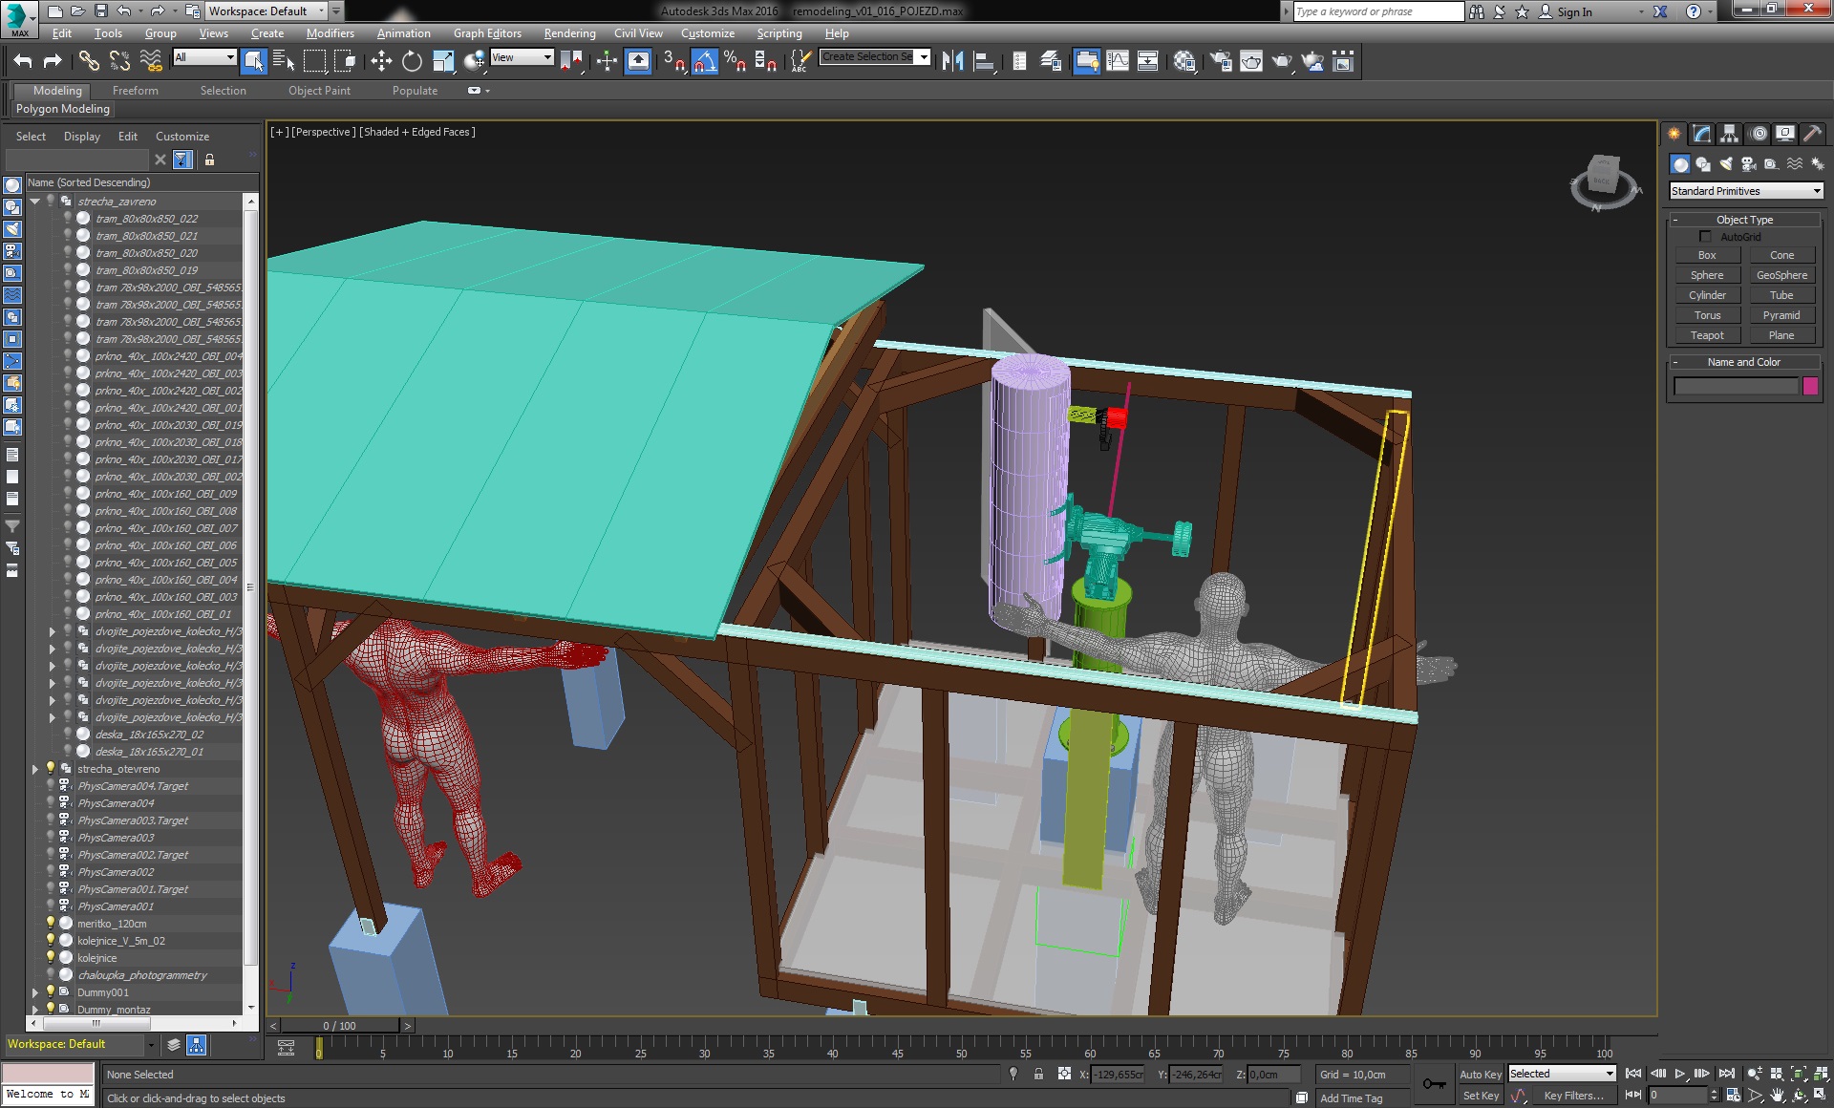This screenshot has height=1108, width=1834.
Task: Toggle visibility bulb of kolejnice_V_5m_02
Action: coord(51,941)
